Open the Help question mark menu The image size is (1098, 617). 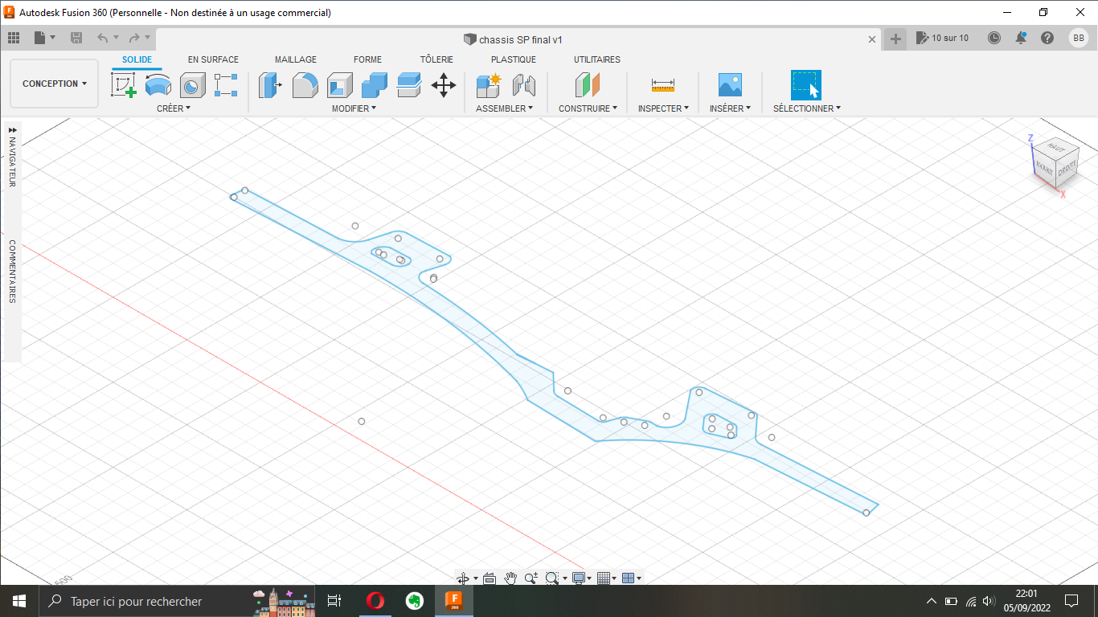click(x=1047, y=38)
